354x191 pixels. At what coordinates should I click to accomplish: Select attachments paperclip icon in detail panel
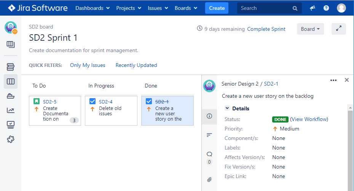[x=209, y=180]
